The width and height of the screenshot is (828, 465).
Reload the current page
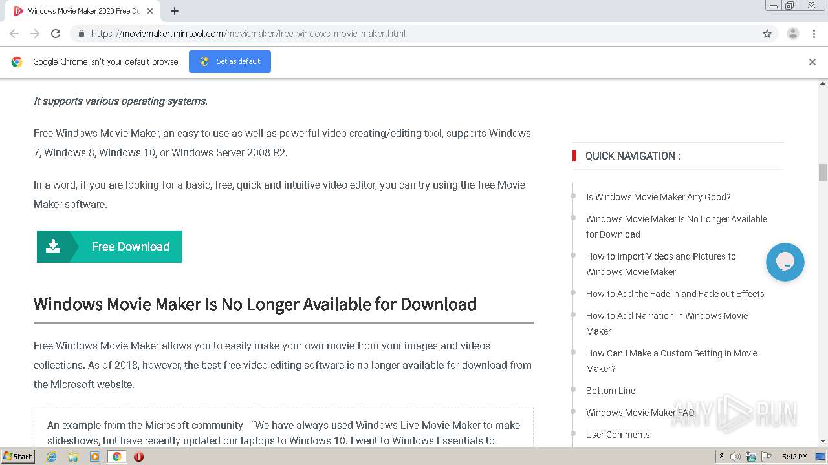point(56,34)
